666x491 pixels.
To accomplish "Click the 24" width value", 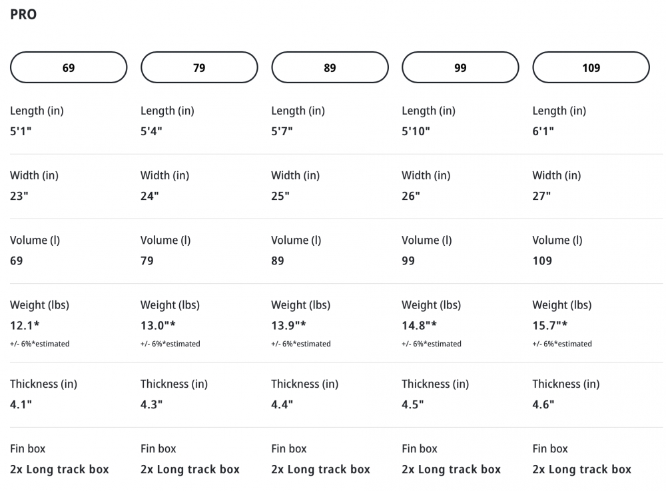I will coord(150,196).
